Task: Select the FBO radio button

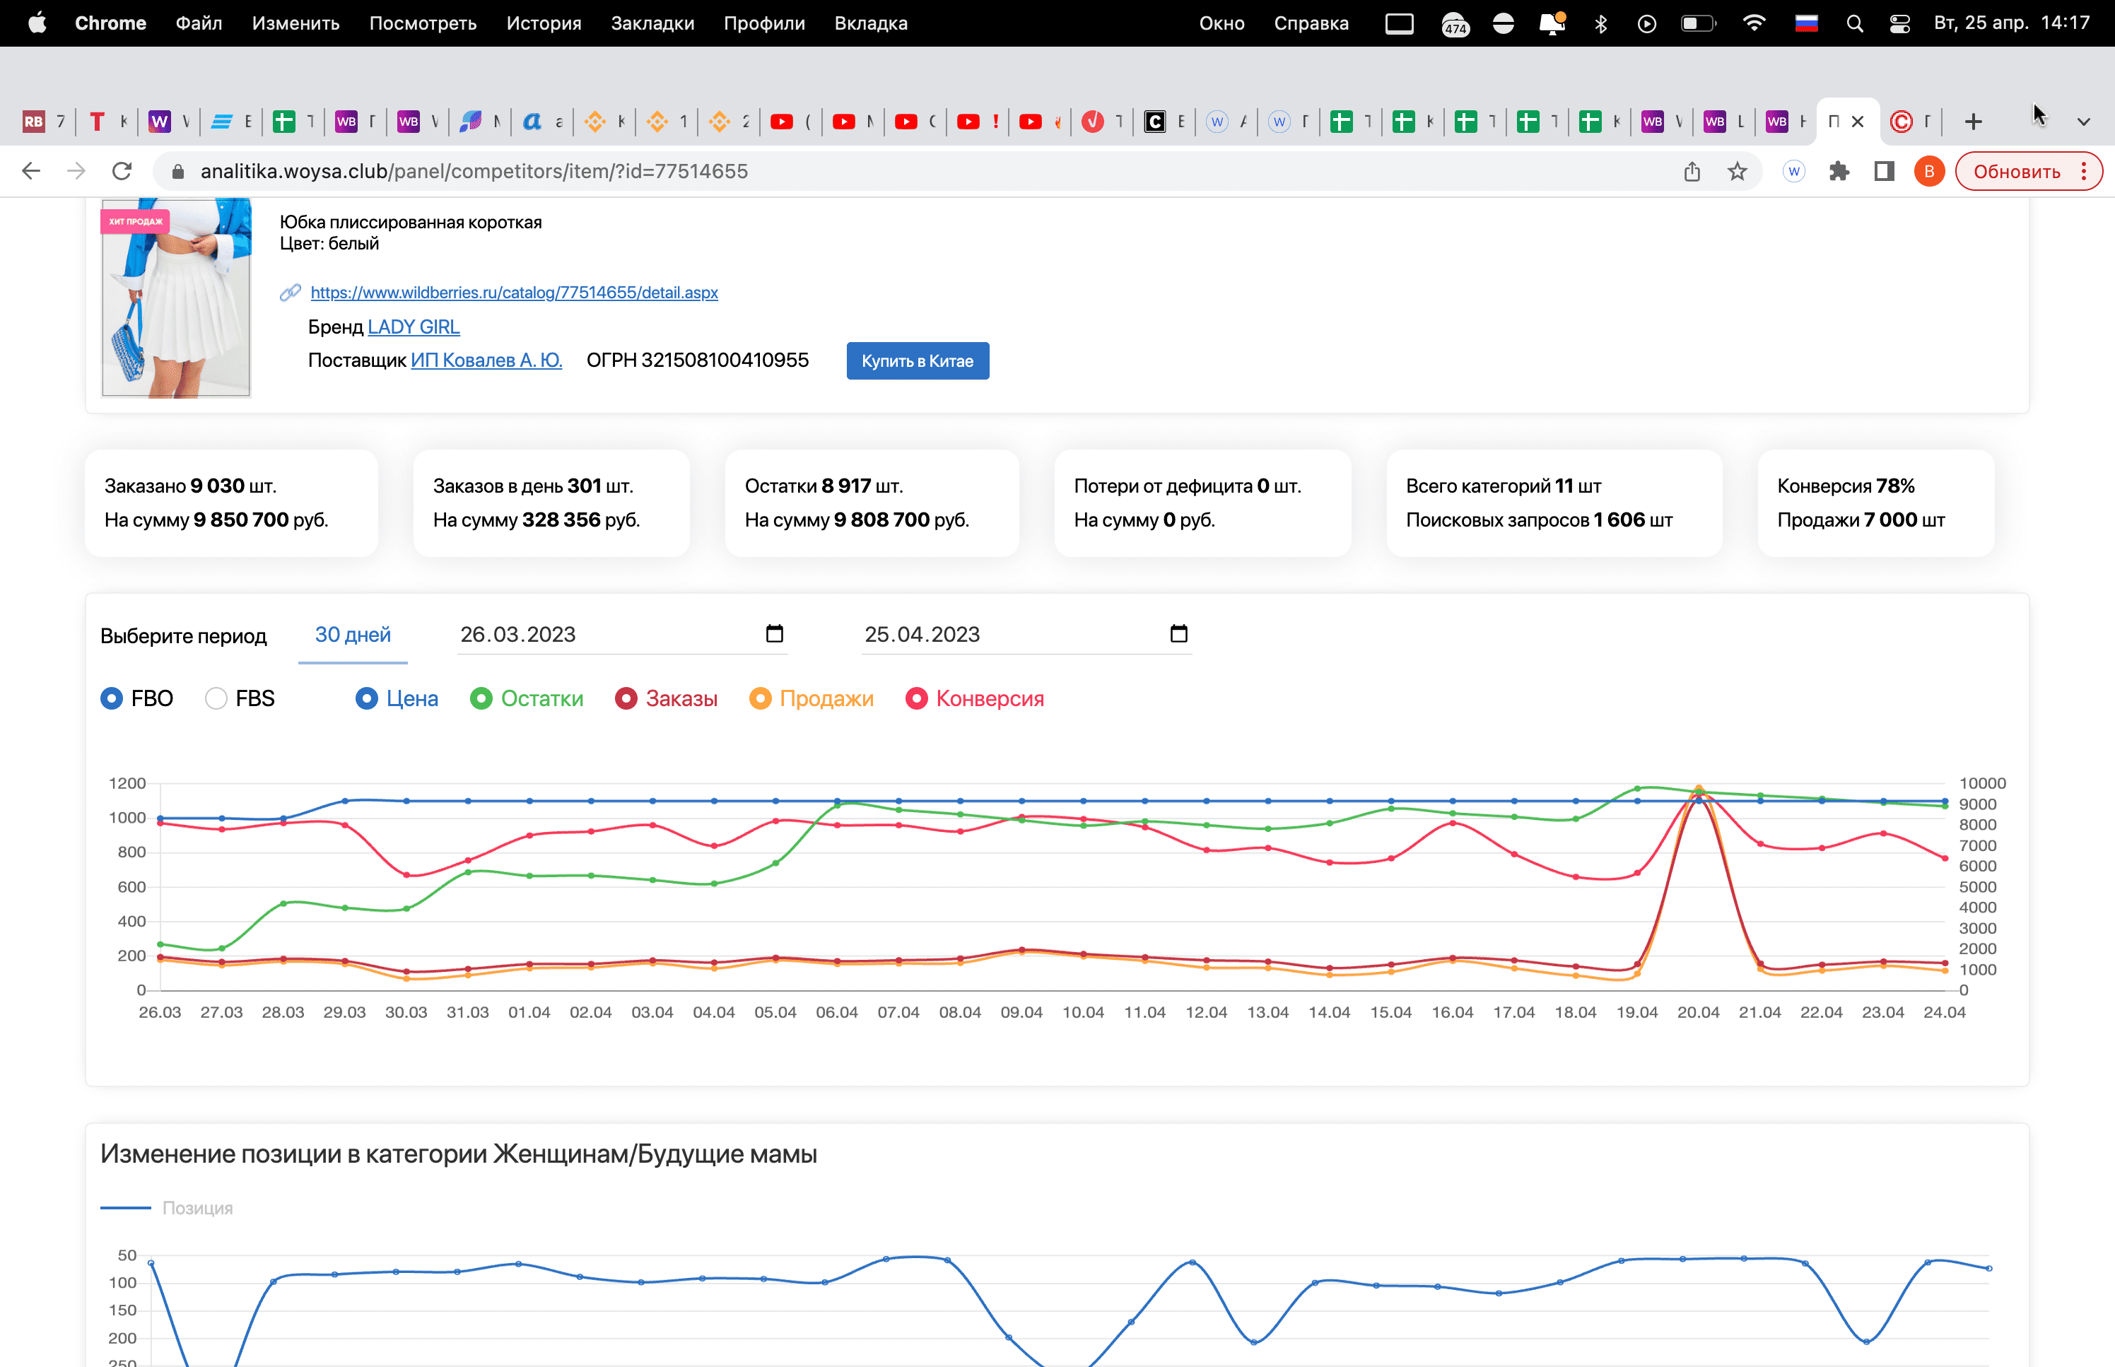Action: pyautogui.click(x=112, y=698)
